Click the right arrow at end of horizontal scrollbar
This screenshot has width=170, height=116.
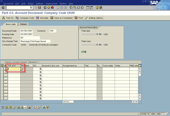pos(137,102)
